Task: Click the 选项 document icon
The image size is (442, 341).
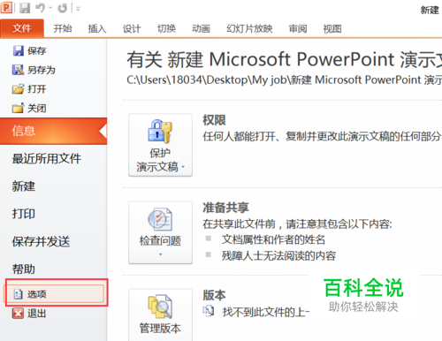Action: click(19, 294)
